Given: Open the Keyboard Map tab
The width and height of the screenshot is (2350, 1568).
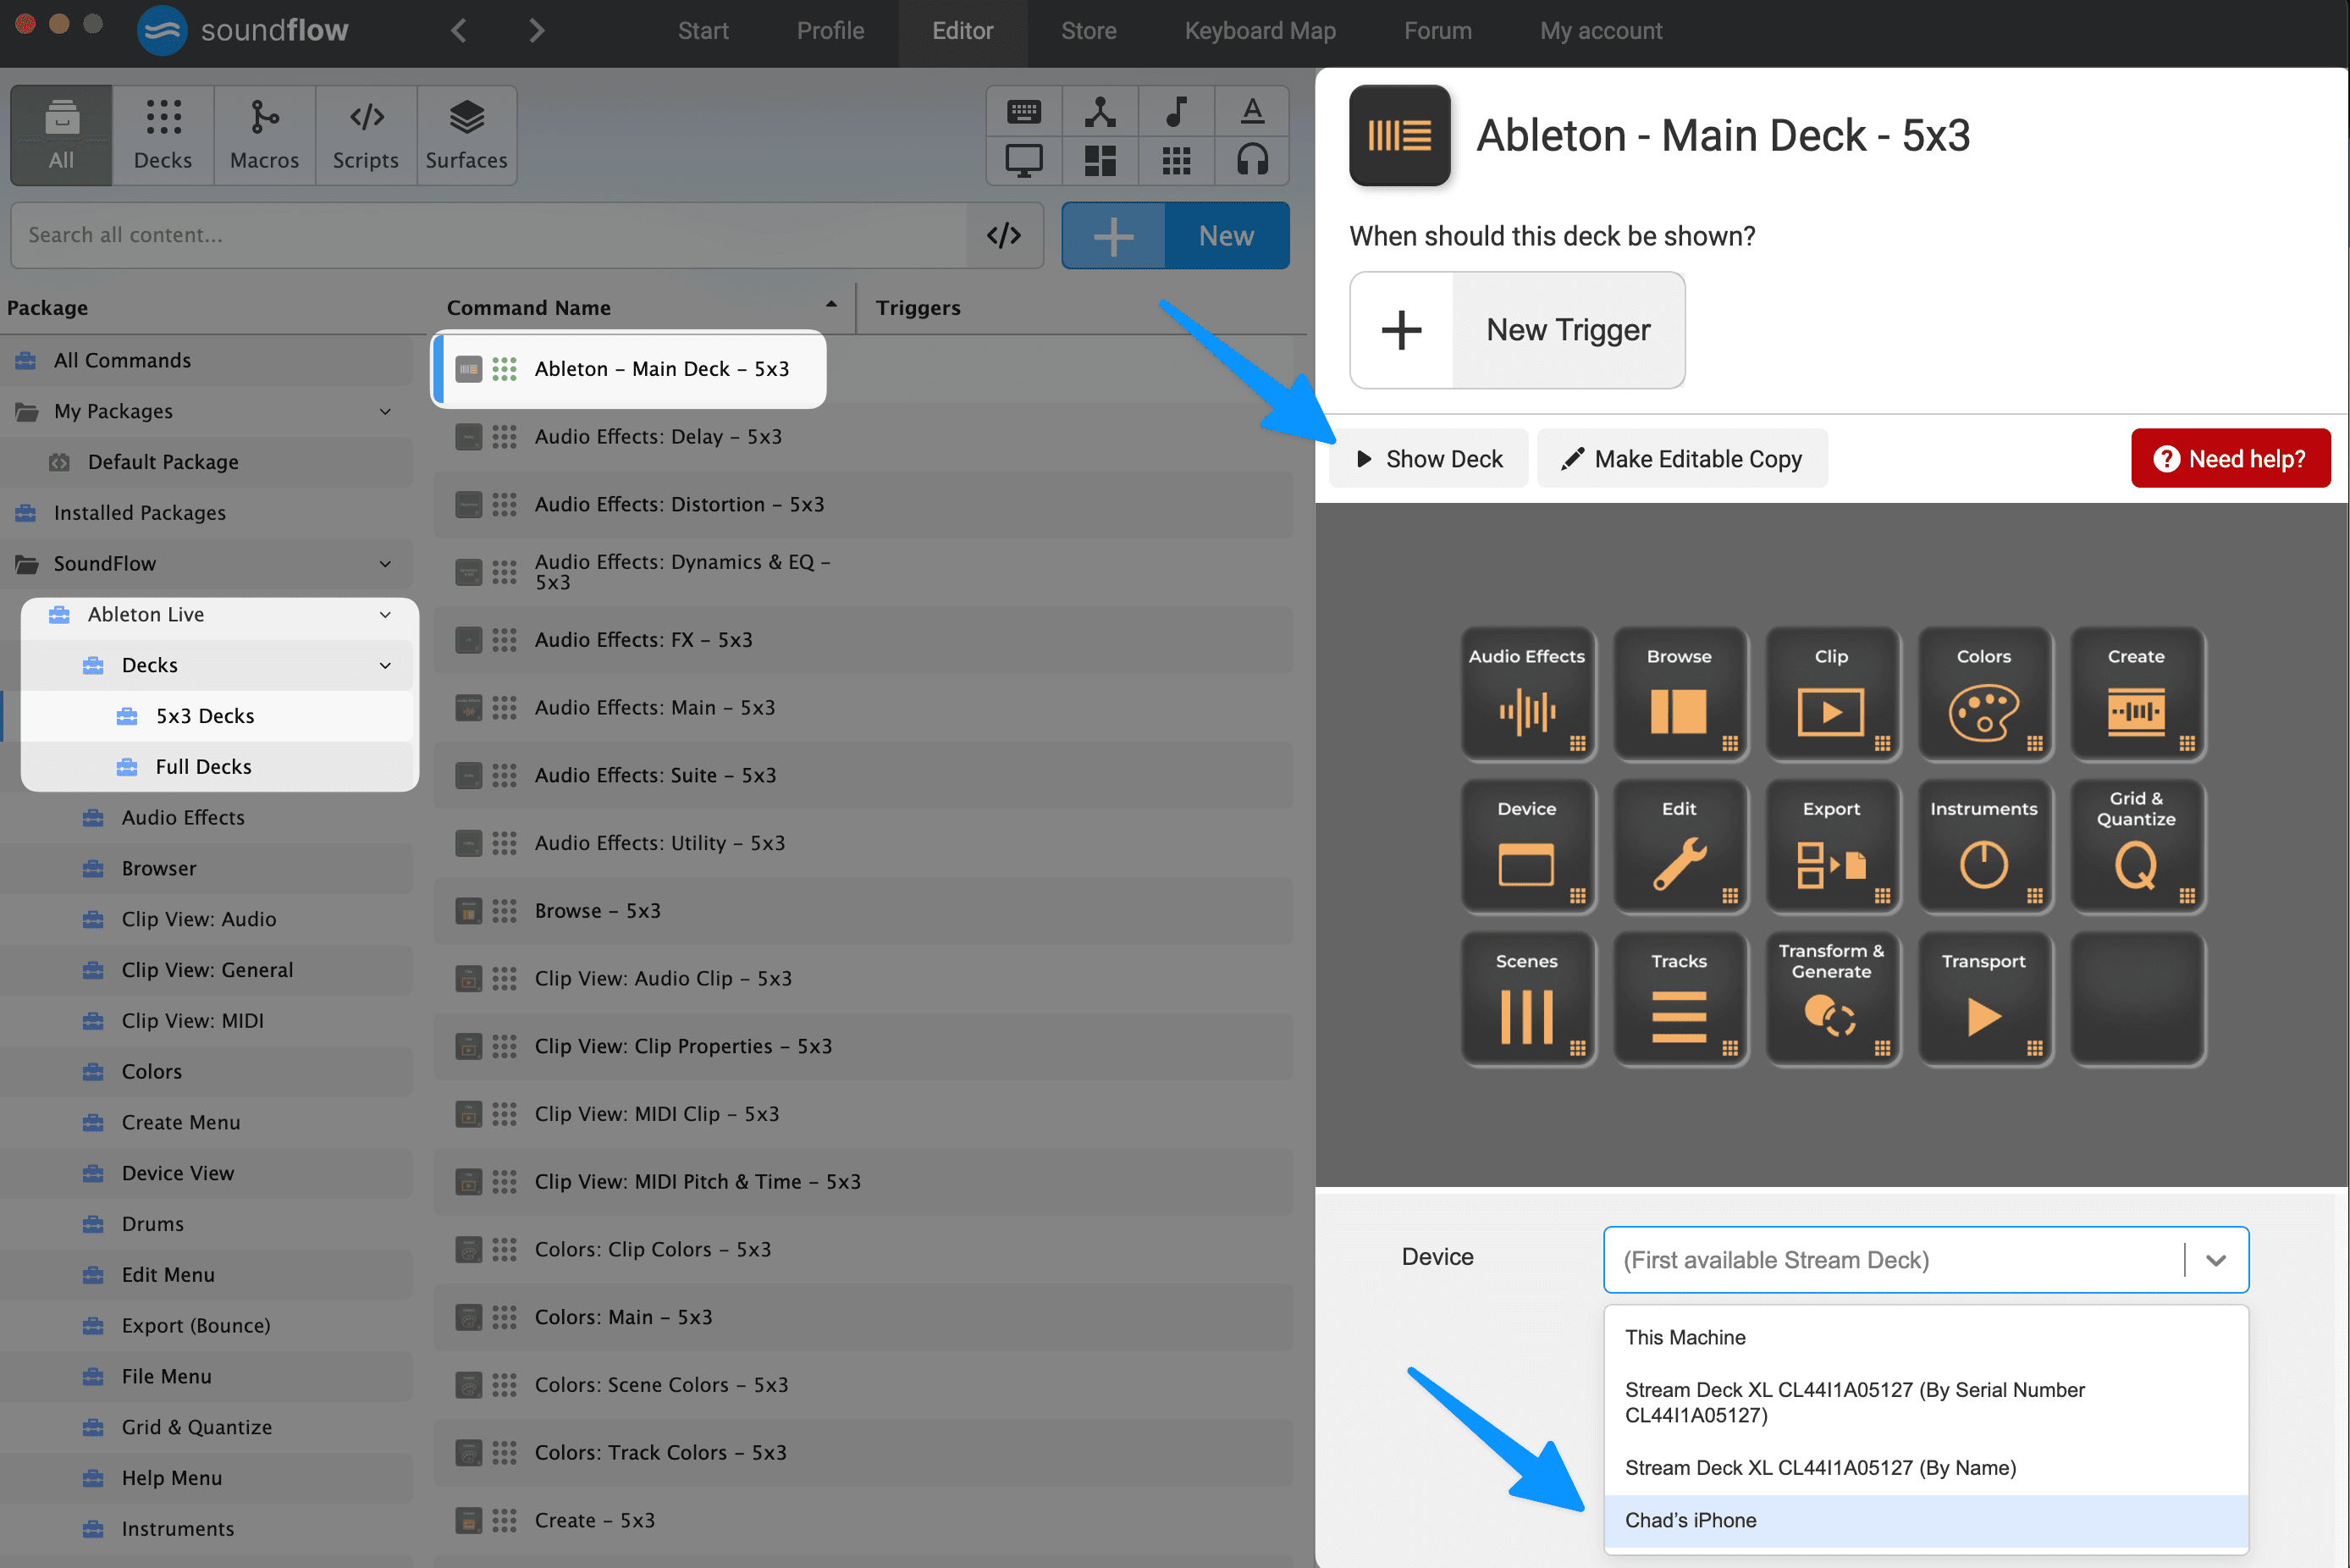Looking at the screenshot, I should click(x=1260, y=31).
